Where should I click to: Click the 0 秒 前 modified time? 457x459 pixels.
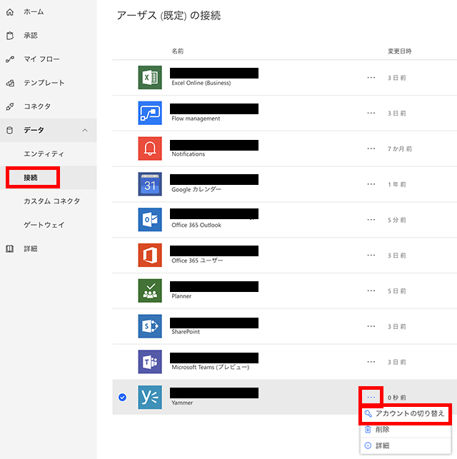point(397,398)
